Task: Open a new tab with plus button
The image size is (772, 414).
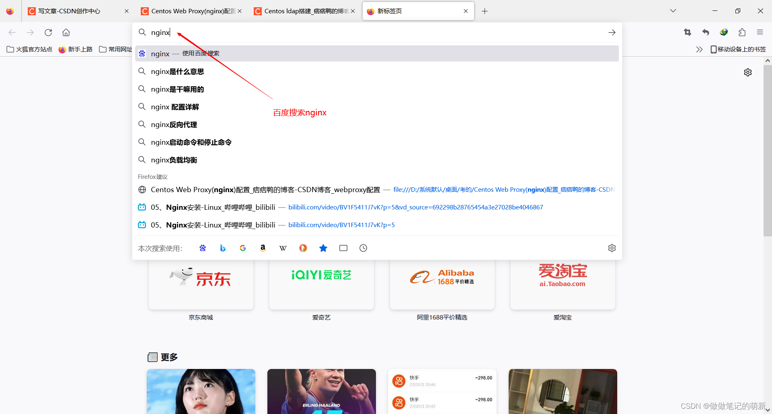Action: coord(485,11)
